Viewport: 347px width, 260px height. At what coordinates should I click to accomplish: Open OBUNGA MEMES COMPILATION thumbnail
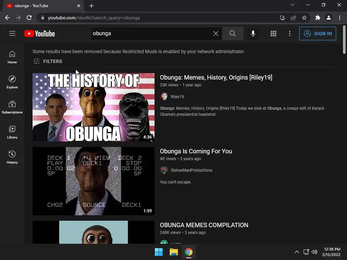94,232
